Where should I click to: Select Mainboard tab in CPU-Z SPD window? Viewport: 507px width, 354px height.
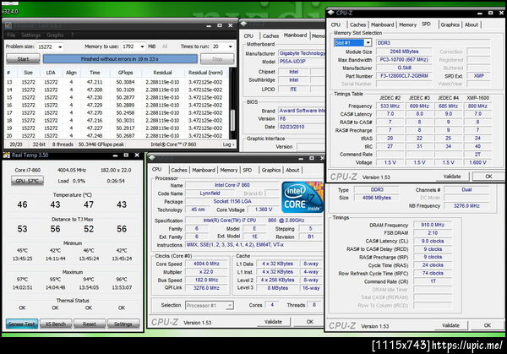pos(382,25)
